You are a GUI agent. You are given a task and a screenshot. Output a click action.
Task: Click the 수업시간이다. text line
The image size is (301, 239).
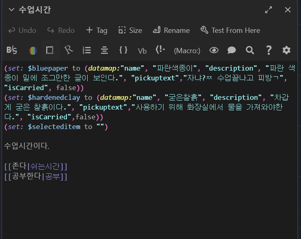tap(27, 146)
